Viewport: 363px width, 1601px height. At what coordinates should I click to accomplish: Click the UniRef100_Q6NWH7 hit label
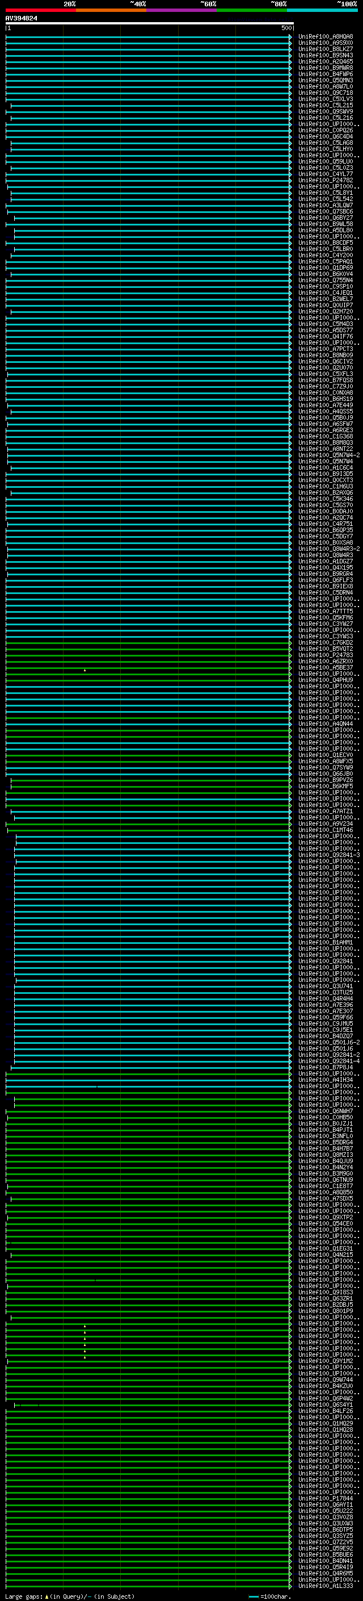(325, 1111)
